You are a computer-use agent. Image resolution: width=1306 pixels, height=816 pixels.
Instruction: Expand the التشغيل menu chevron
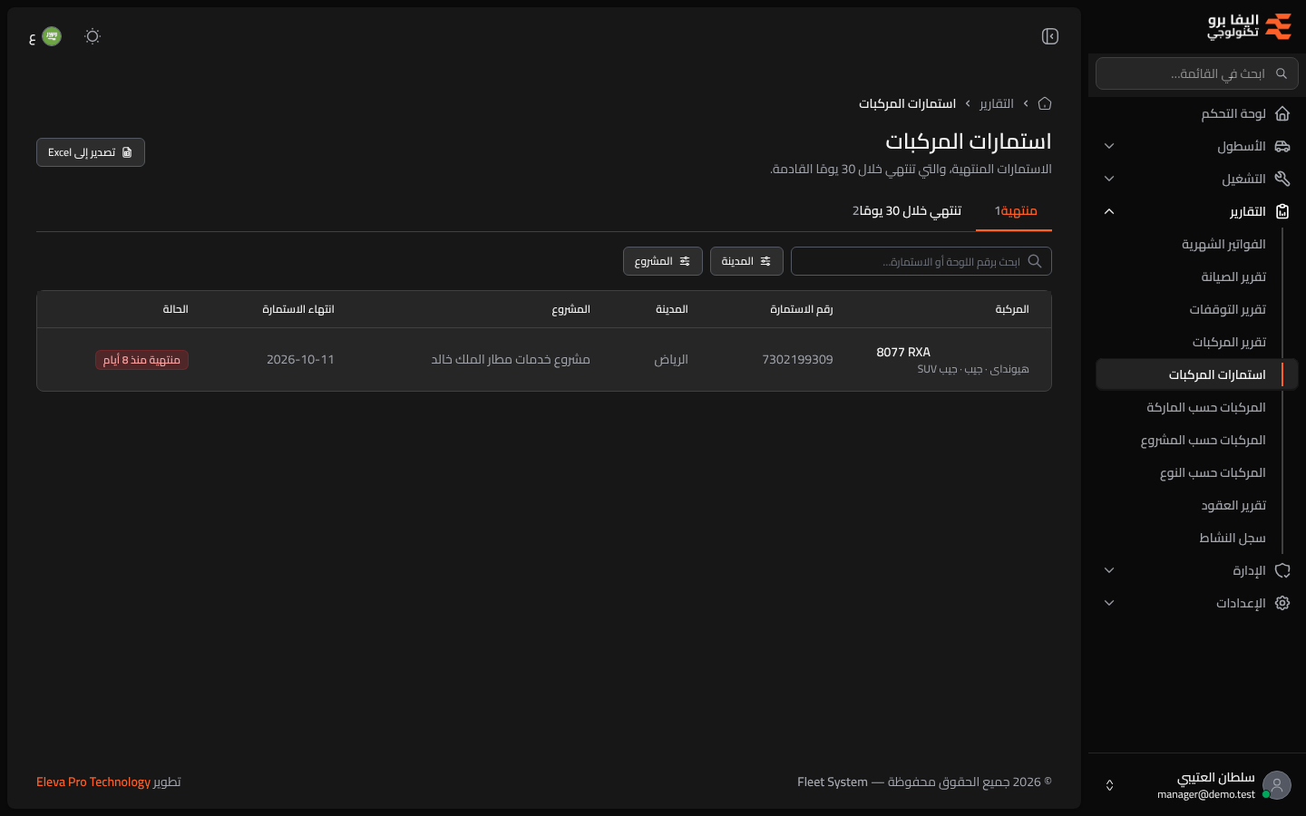[x=1109, y=179]
